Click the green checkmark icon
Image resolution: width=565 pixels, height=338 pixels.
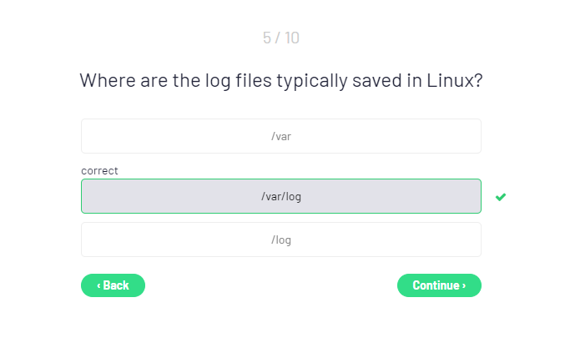click(501, 197)
